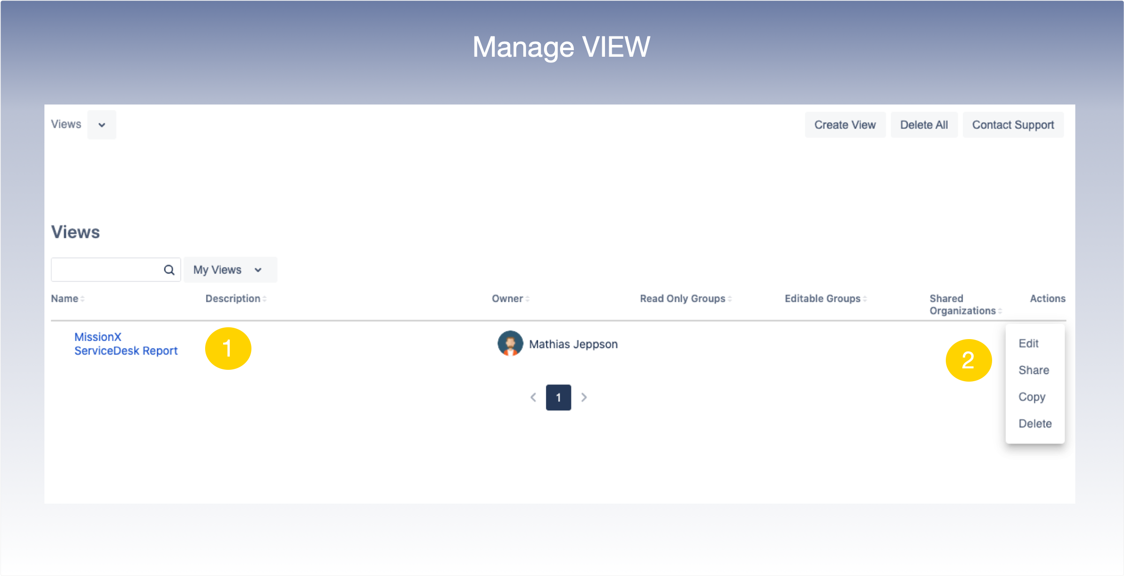Click inside the views search field

109,270
